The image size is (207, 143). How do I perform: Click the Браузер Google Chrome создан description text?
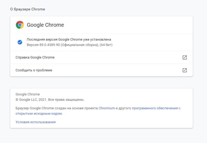pyautogui.click(x=57, y=108)
